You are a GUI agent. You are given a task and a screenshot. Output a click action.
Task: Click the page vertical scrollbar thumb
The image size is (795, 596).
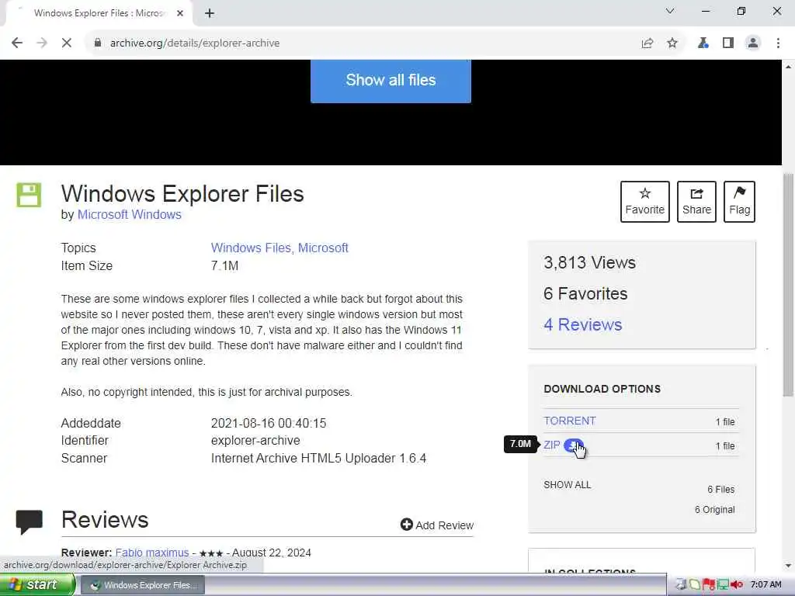point(789,285)
